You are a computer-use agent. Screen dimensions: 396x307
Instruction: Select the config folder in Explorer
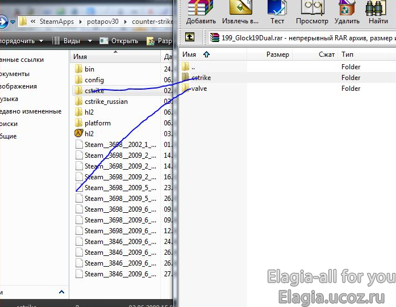[x=94, y=80]
